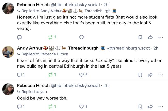Reply to Rebecca's student flats post
Screen dimensions: 168x111
coord(19,37)
